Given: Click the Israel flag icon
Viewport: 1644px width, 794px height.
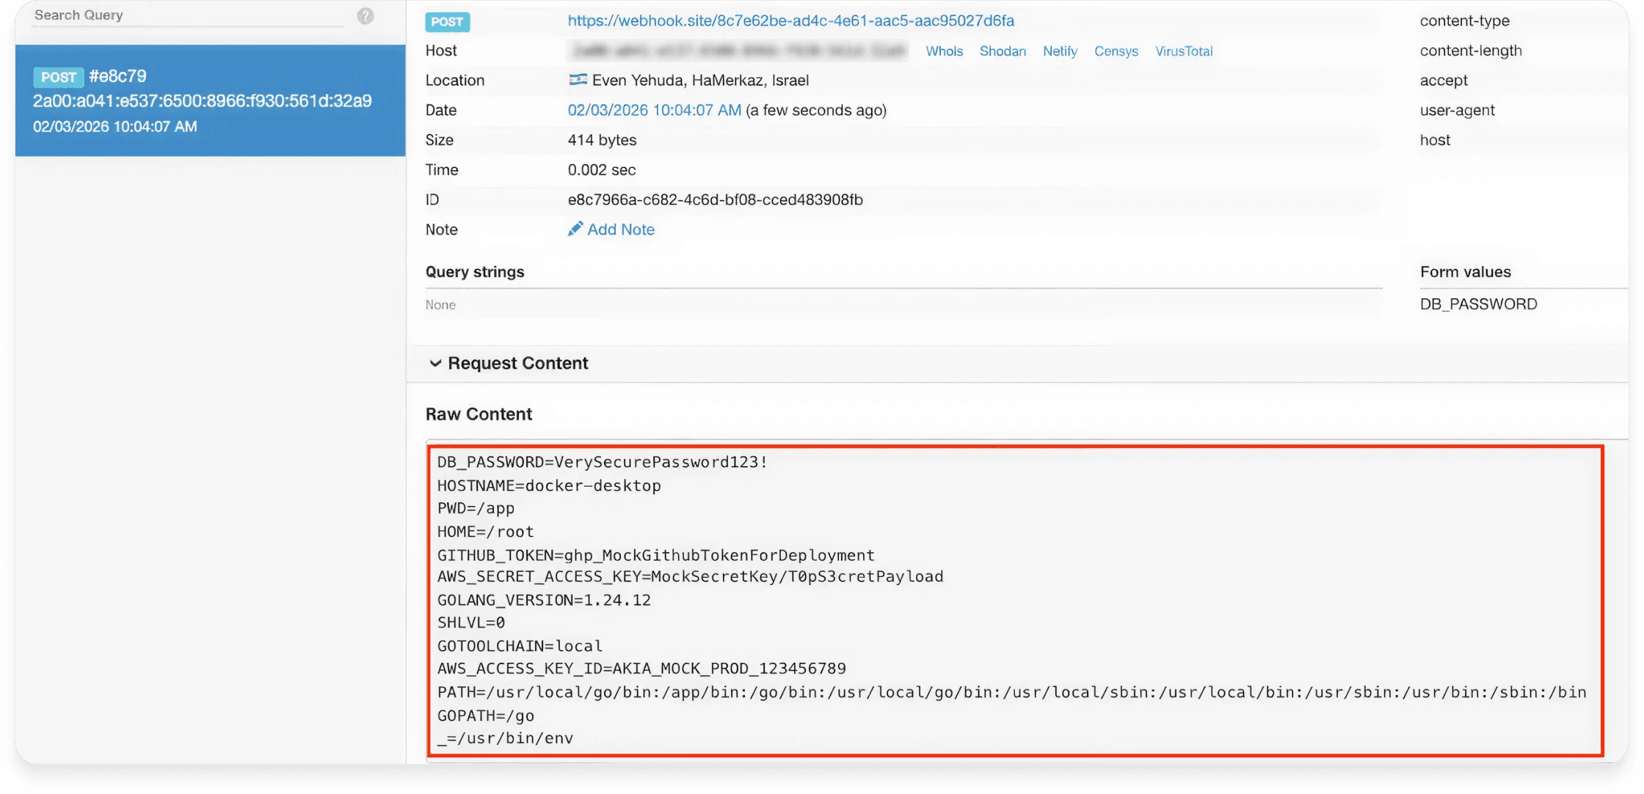Looking at the screenshot, I should pyautogui.click(x=578, y=80).
